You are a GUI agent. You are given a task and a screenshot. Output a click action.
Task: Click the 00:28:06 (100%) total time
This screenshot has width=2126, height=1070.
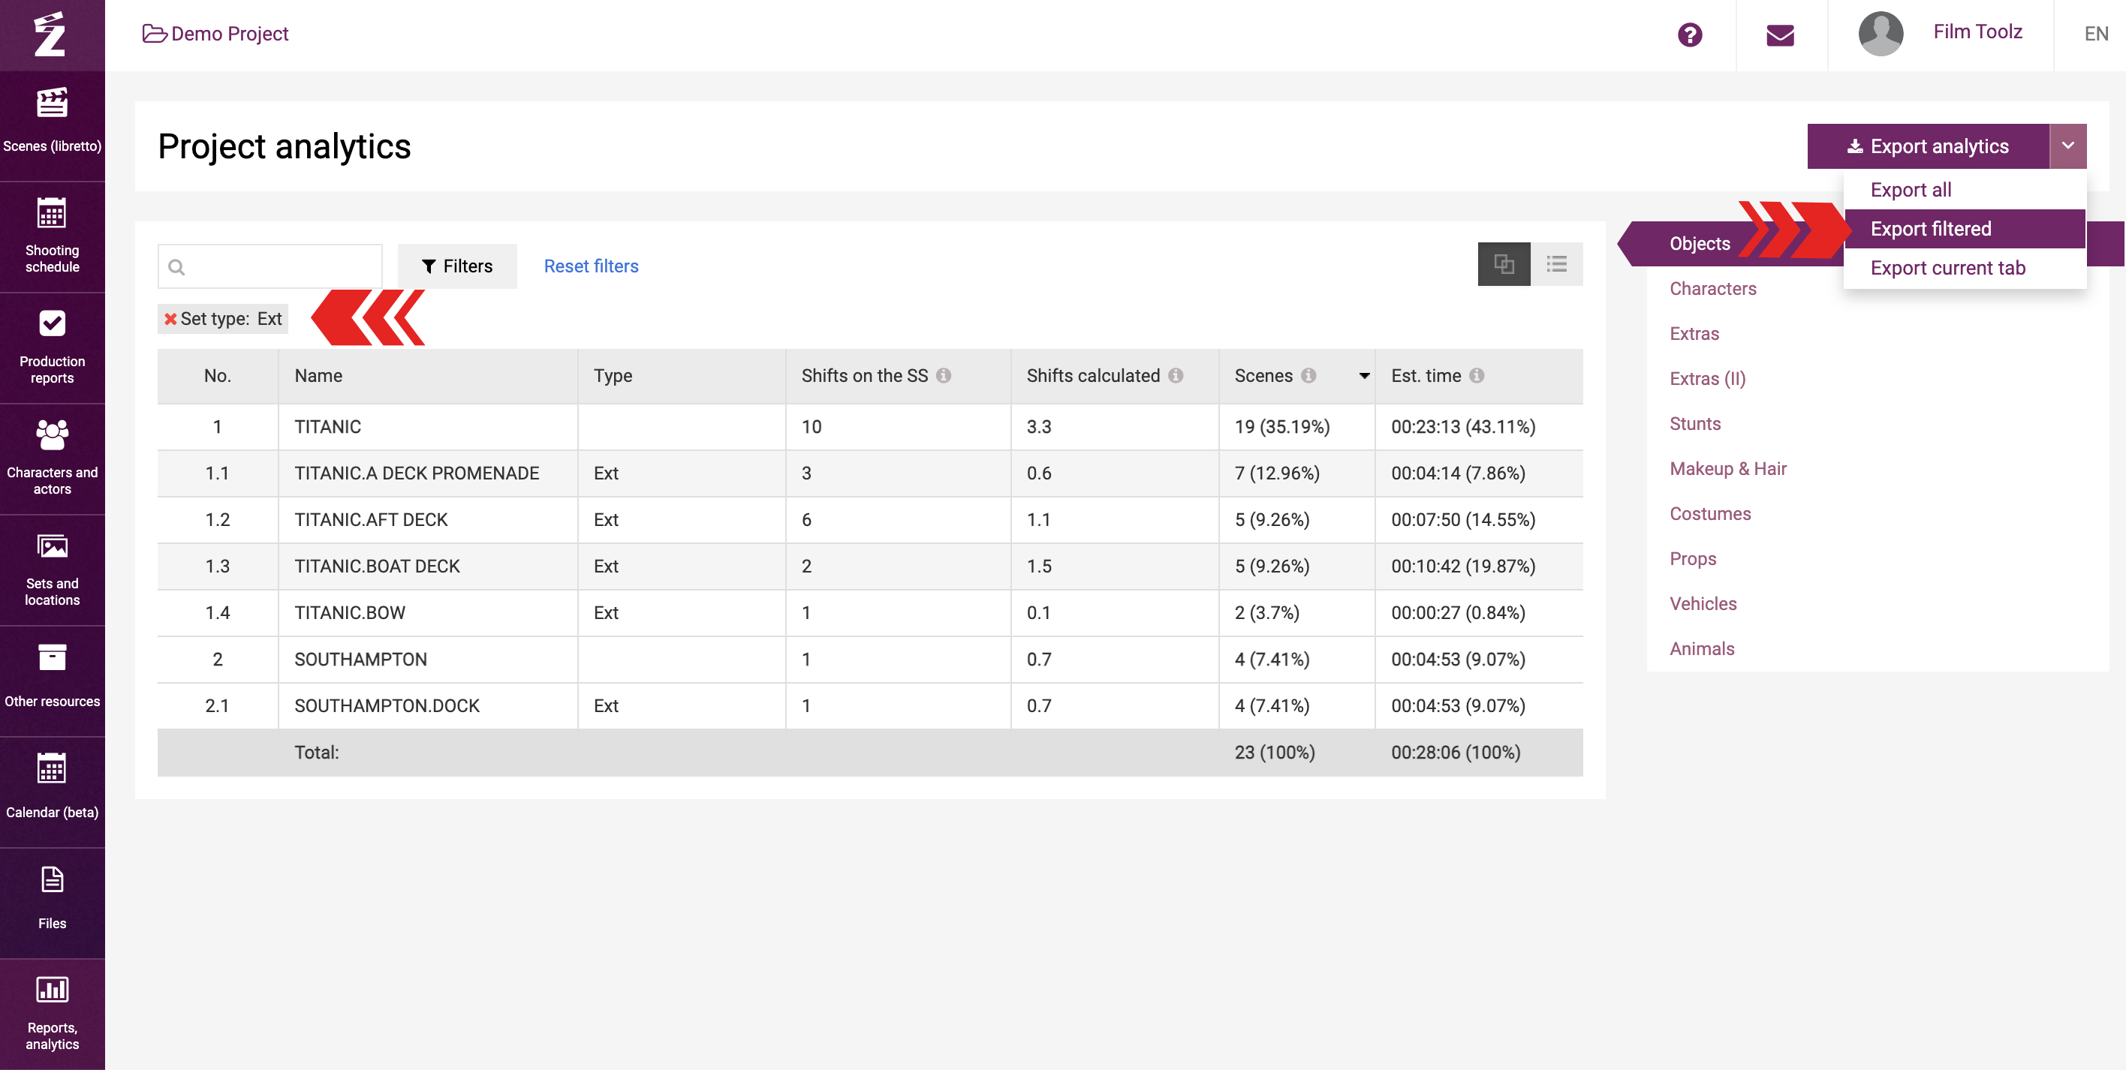tap(1455, 753)
